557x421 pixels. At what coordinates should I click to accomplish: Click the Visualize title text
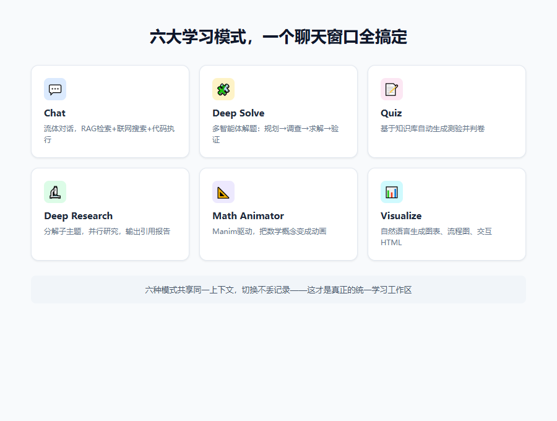(x=401, y=216)
